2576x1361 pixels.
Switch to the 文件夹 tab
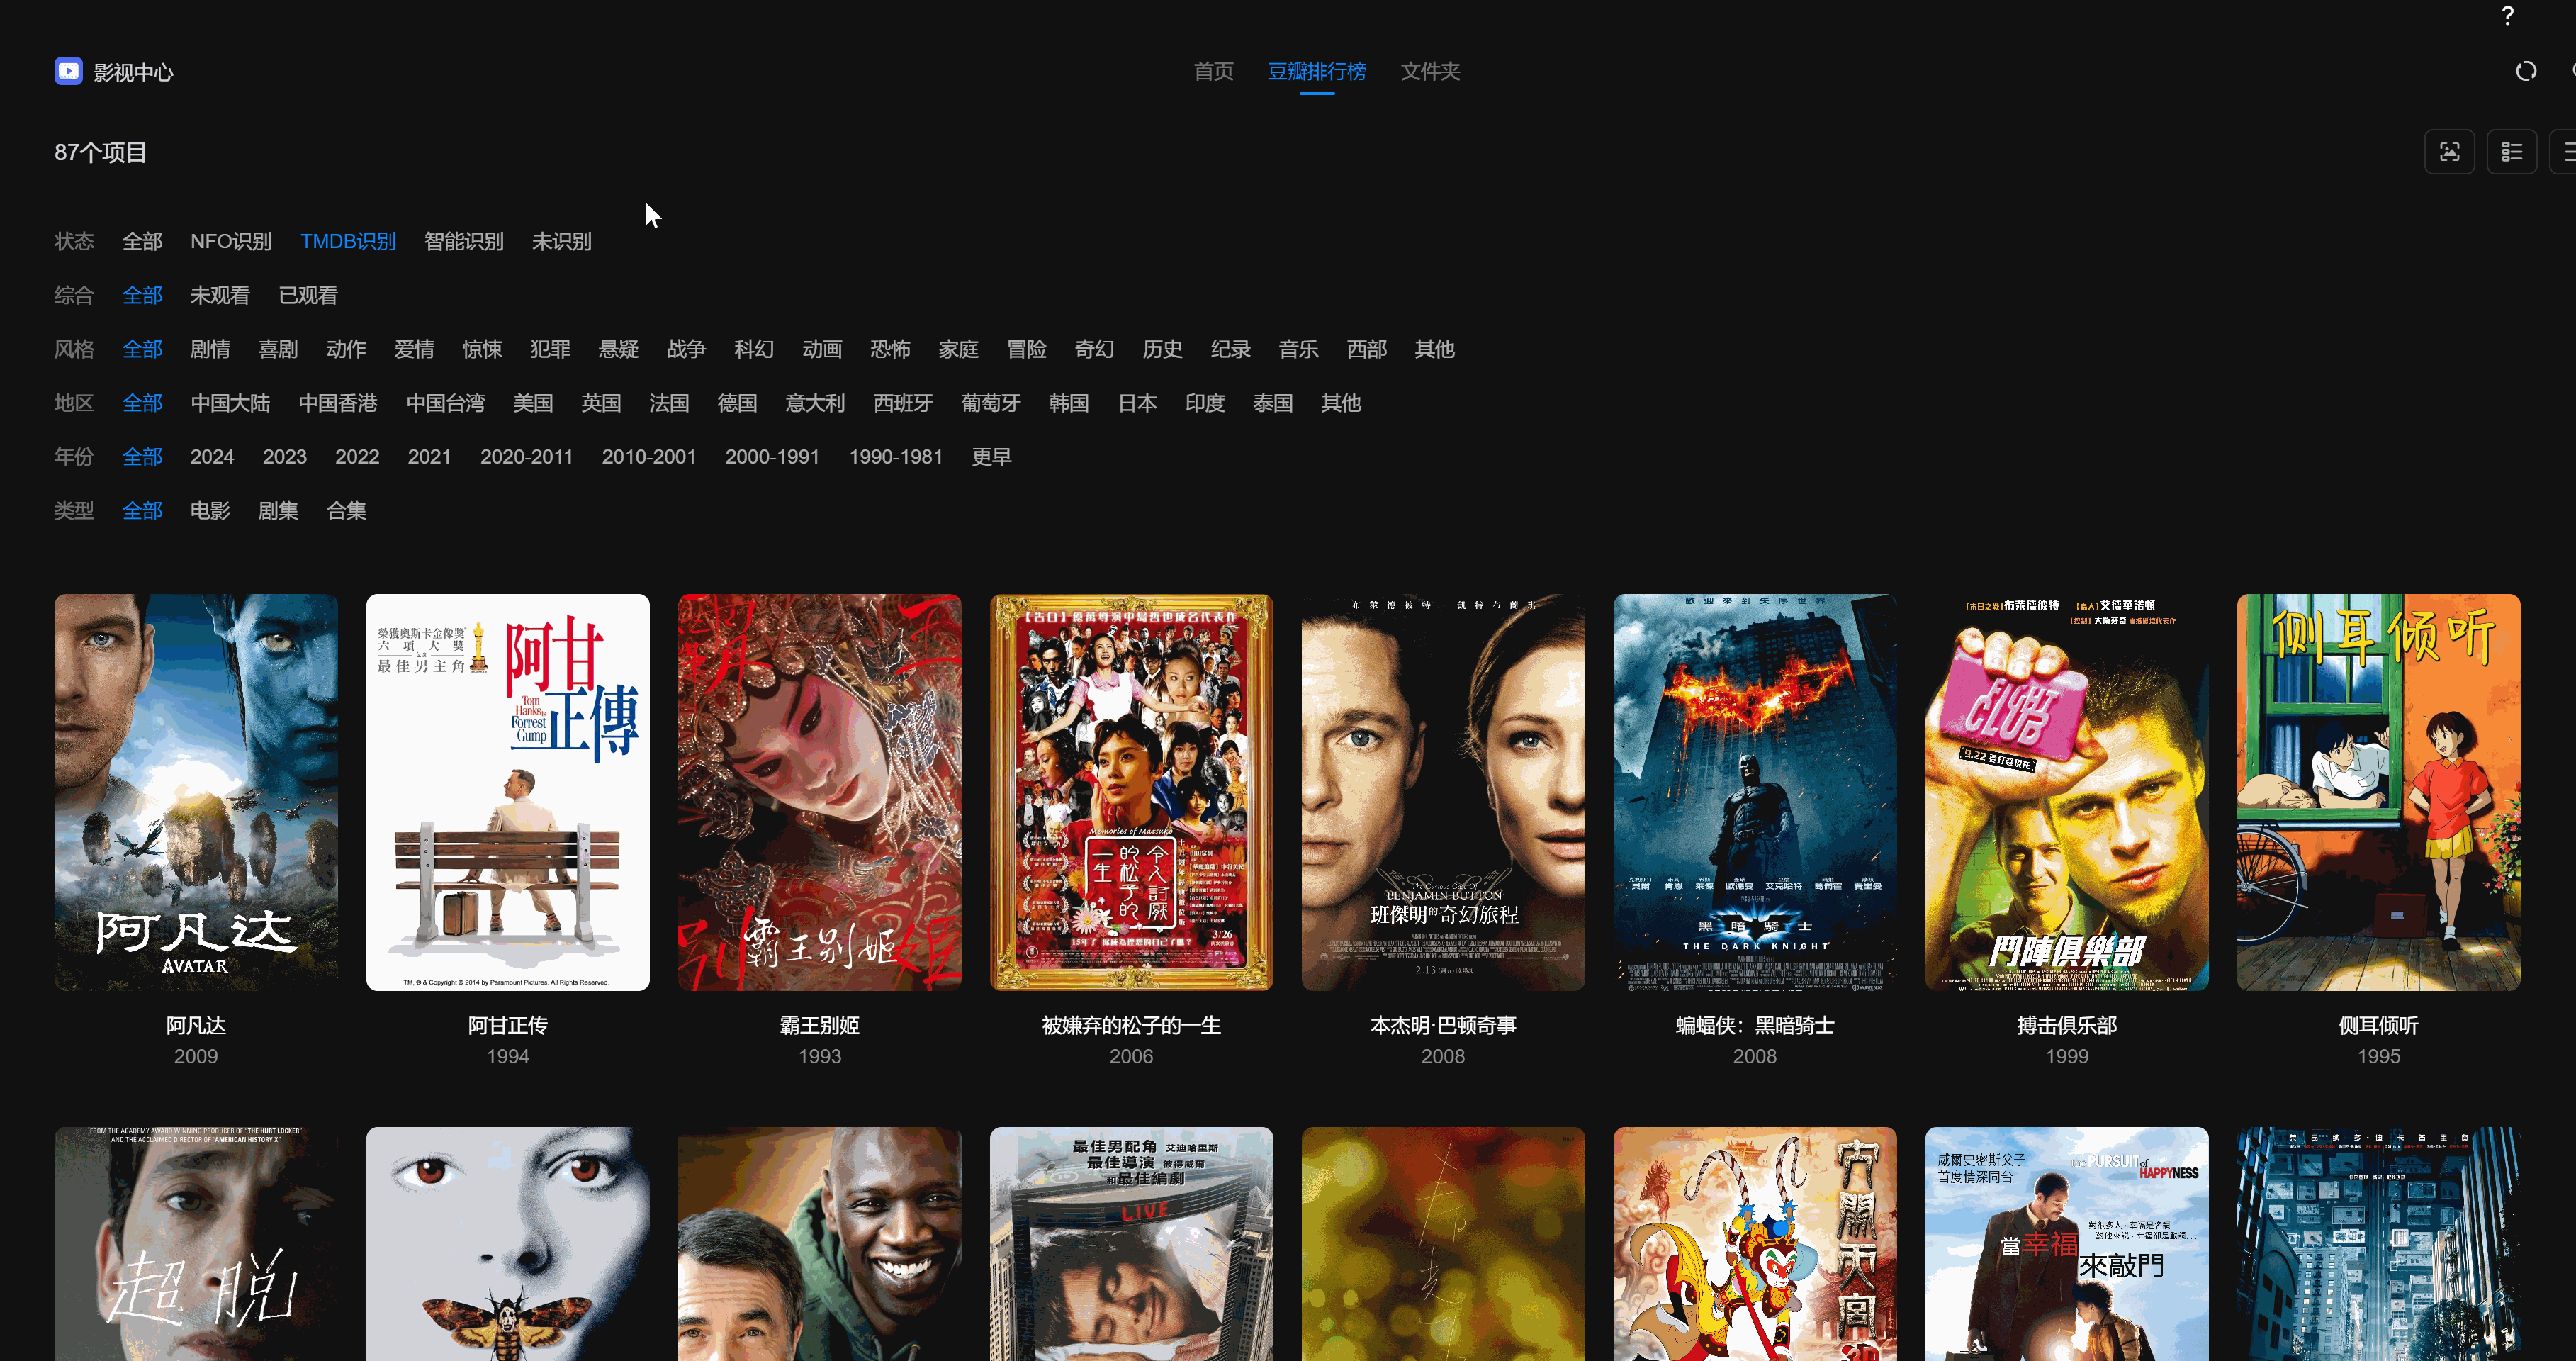pos(1430,72)
